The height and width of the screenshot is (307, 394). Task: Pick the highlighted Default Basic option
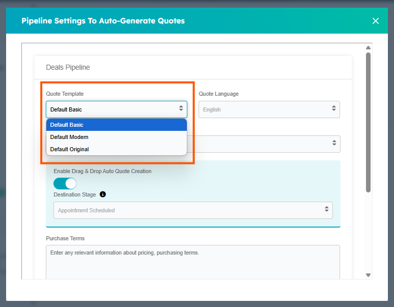[x=67, y=125]
